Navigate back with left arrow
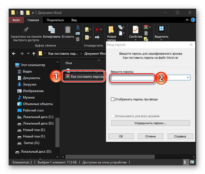205x174 pixels. coord(14,54)
